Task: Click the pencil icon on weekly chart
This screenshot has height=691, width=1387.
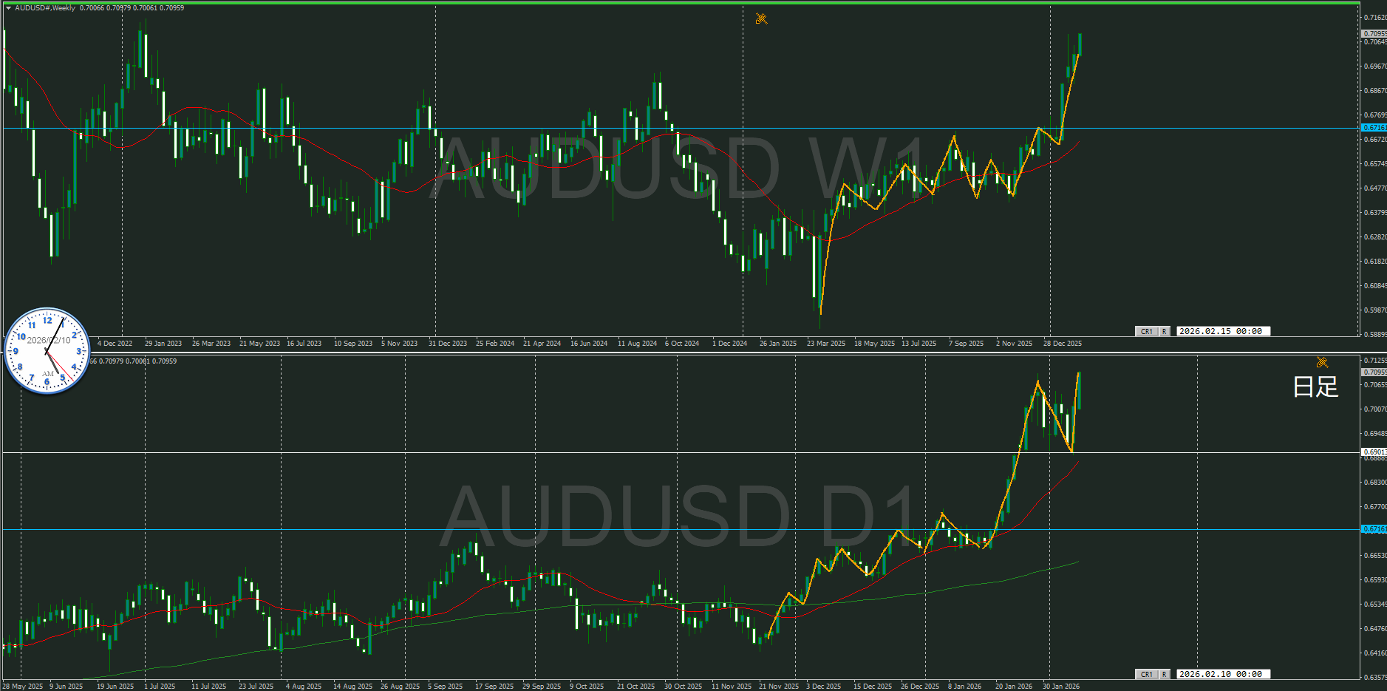Action: [x=761, y=18]
